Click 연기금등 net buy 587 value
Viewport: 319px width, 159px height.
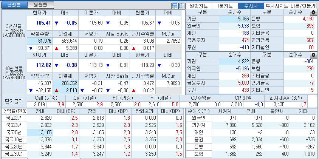tap(299, 40)
